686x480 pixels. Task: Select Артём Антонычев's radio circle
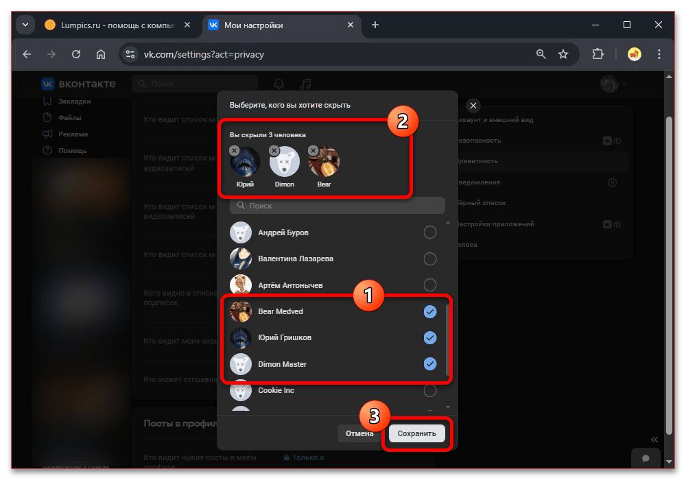(x=430, y=285)
